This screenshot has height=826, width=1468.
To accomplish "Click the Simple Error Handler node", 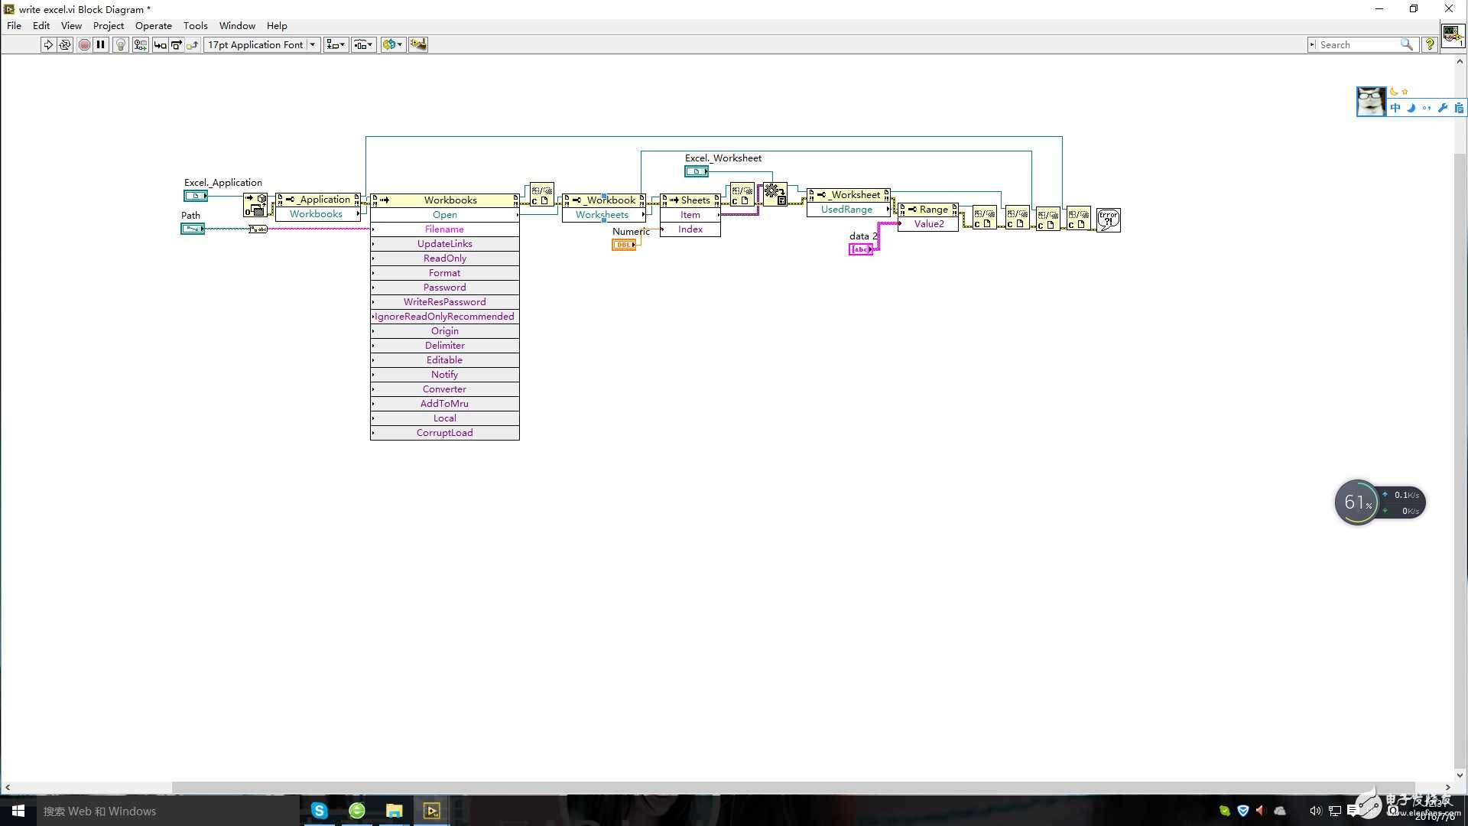I will click(x=1108, y=220).
